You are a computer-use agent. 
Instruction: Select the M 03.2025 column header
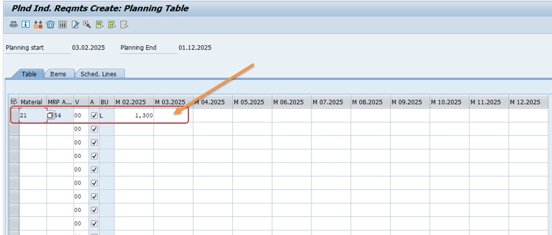pos(173,102)
